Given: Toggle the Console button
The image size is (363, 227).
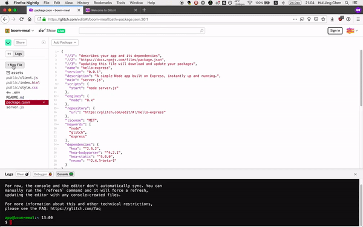Looking at the screenshot, I should click(x=65, y=174).
